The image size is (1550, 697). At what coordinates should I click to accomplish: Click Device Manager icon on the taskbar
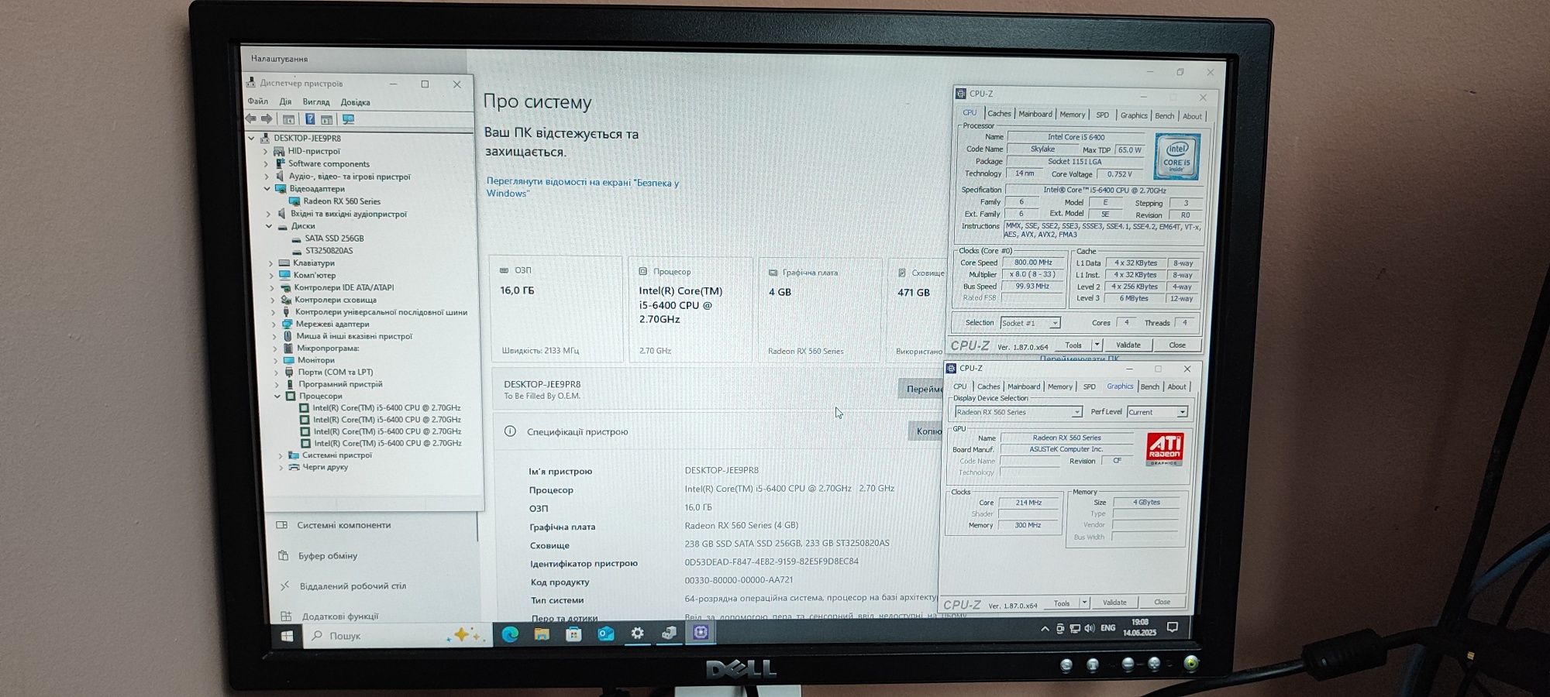669,633
